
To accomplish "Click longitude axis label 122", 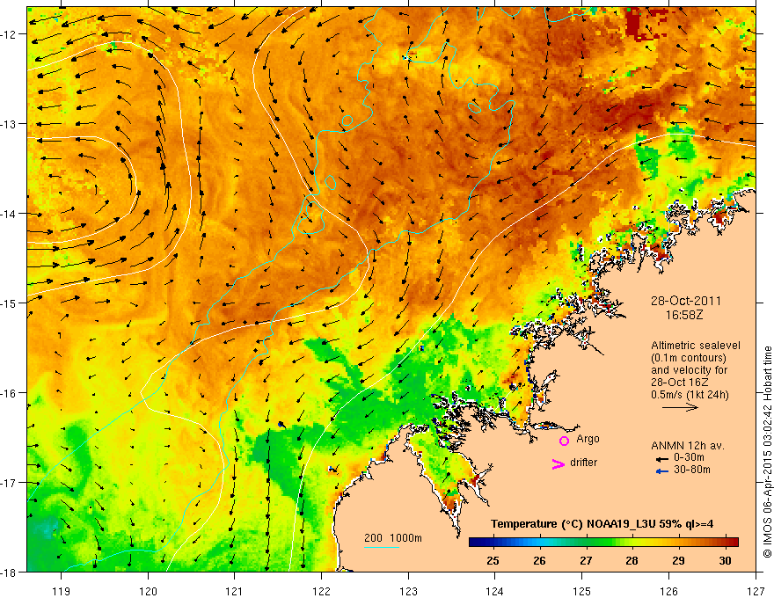I will 321,591.
